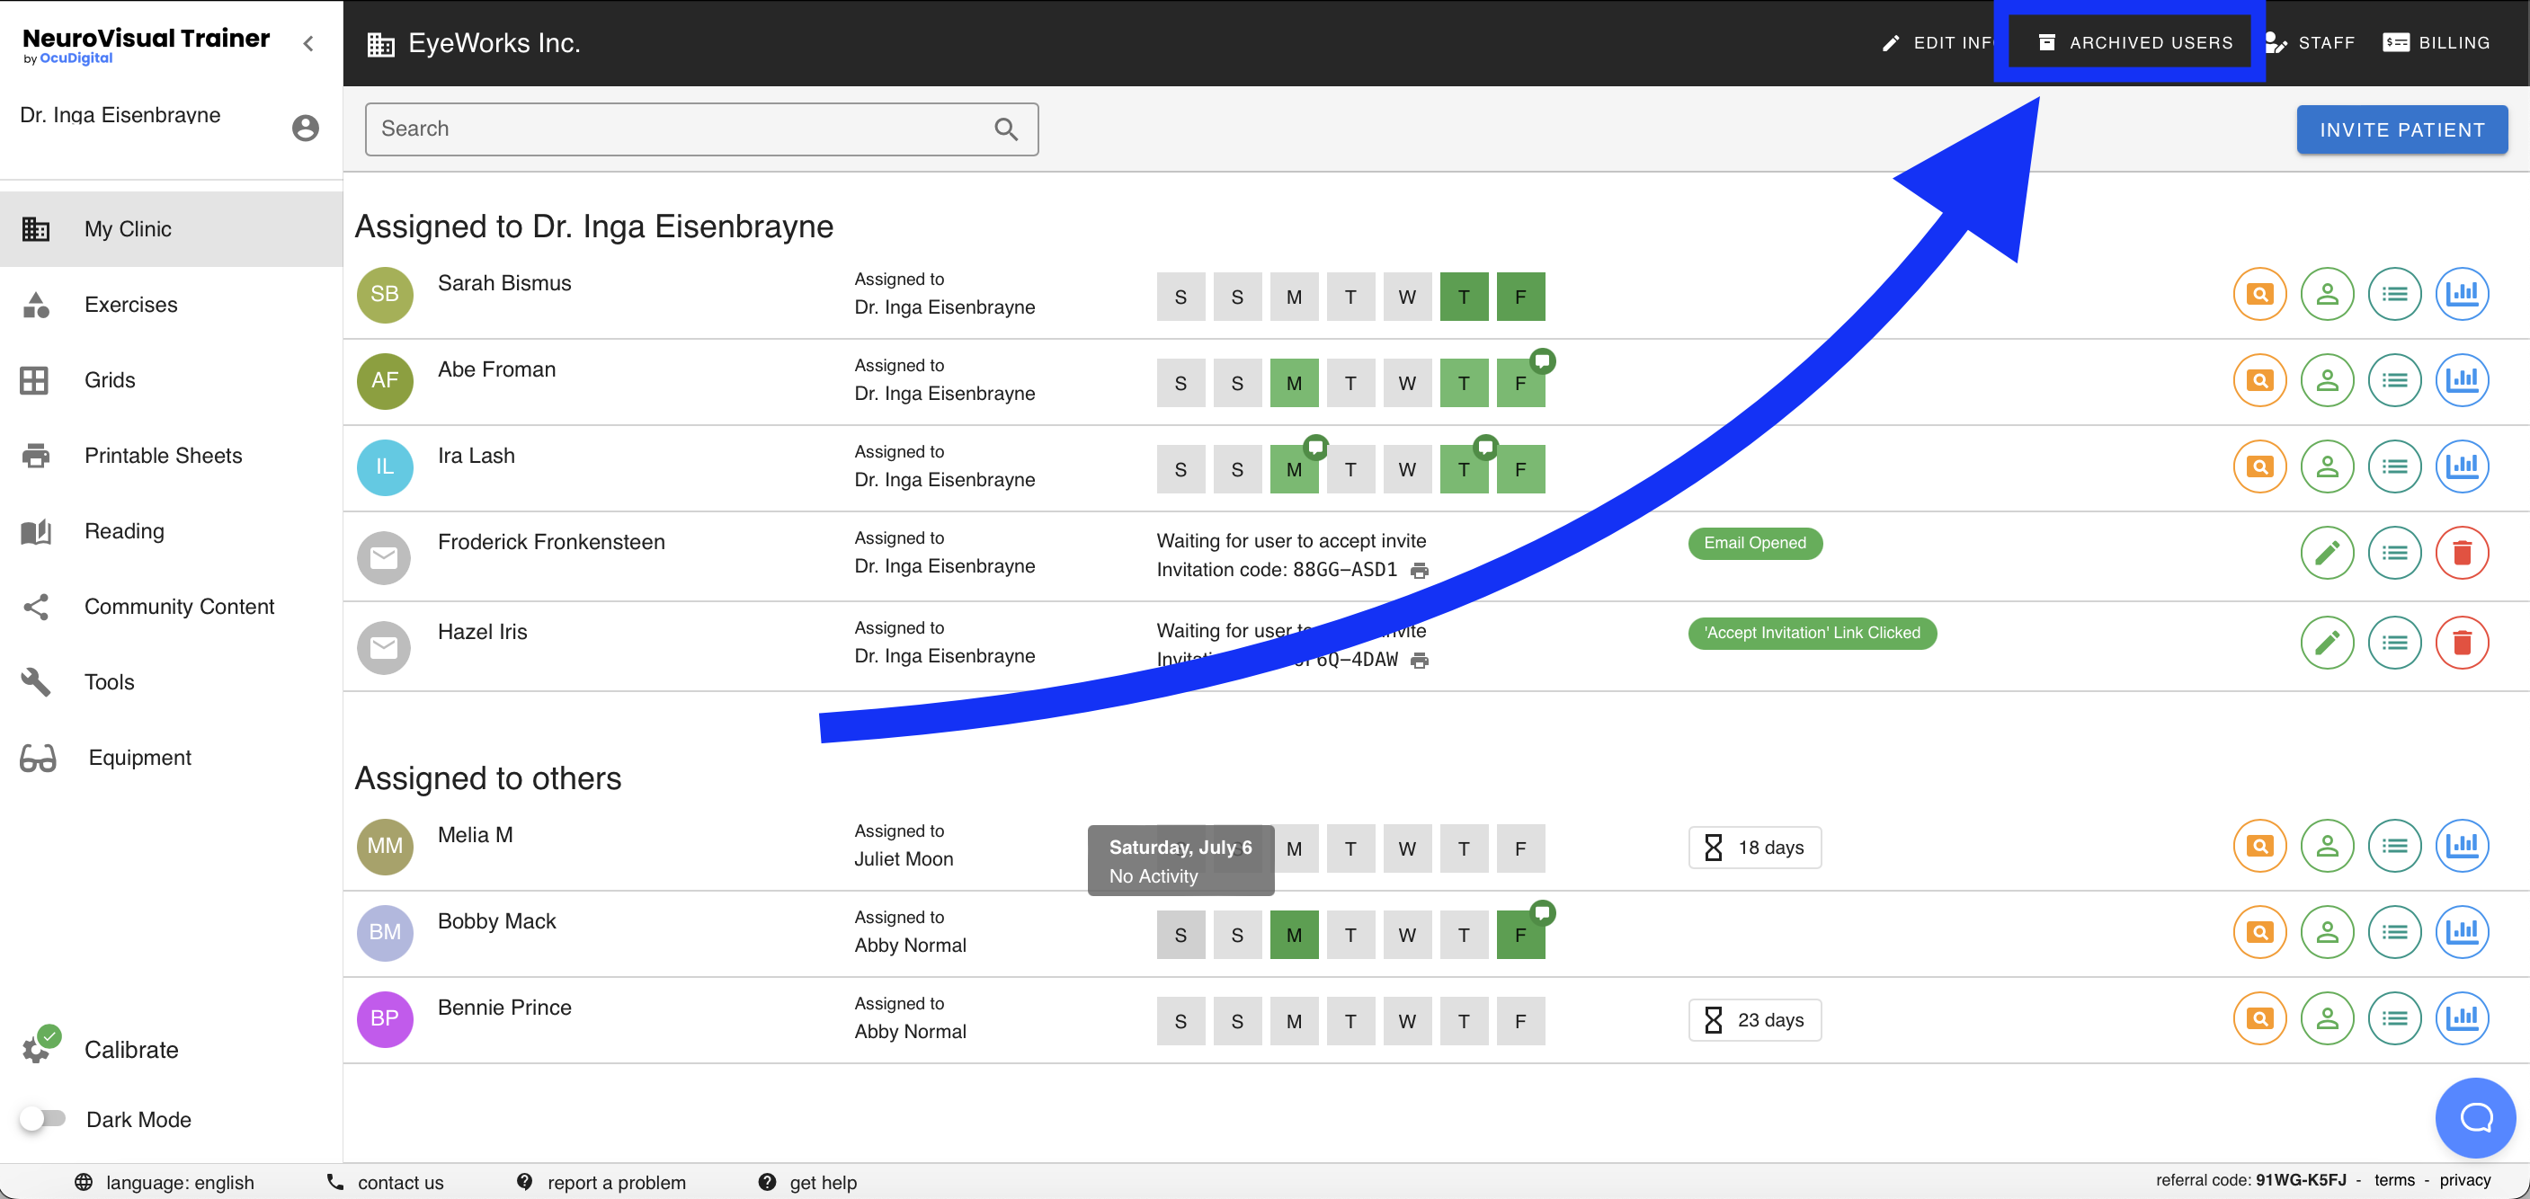Click the INVITE PATIENT button
Screen dimensions: 2530x1199
click(2401, 129)
